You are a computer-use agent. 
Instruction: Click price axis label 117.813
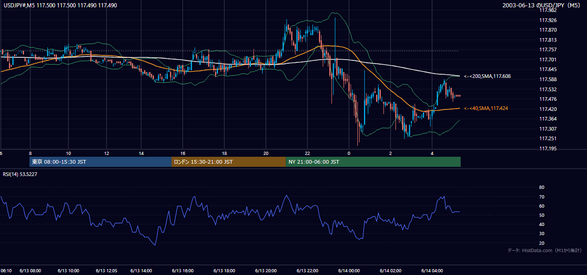(547, 40)
